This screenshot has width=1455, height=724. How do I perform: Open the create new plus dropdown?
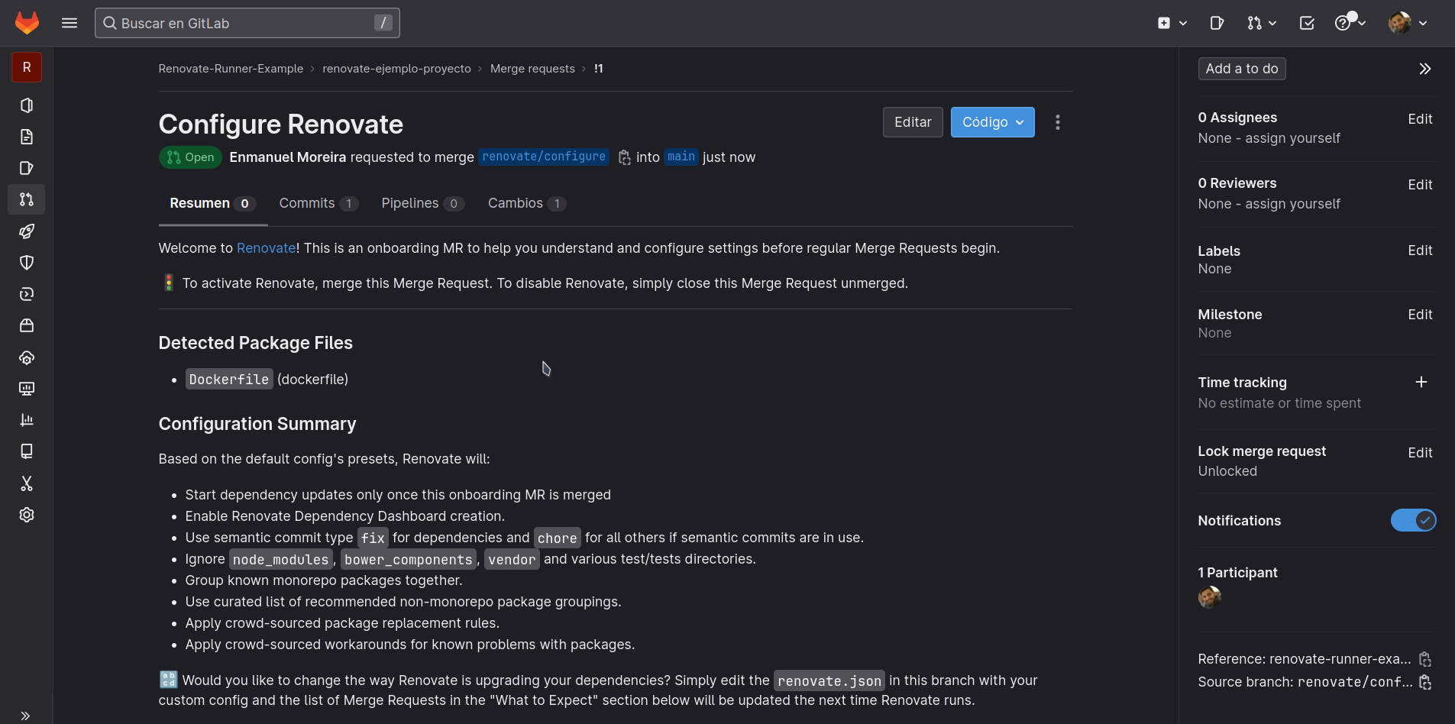click(1172, 23)
